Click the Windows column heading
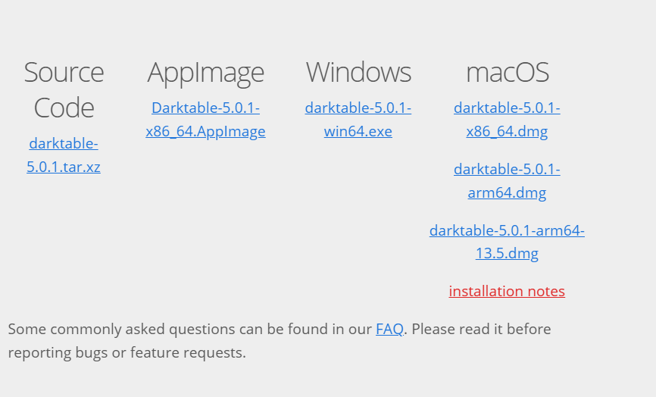 358,73
